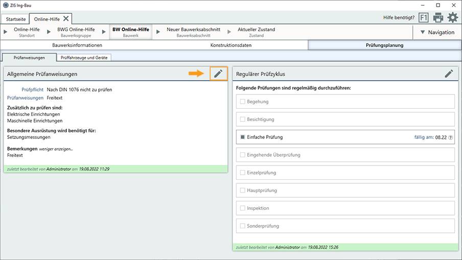Toggle the Einfache Prüfung checkbox

[x=243, y=137]
